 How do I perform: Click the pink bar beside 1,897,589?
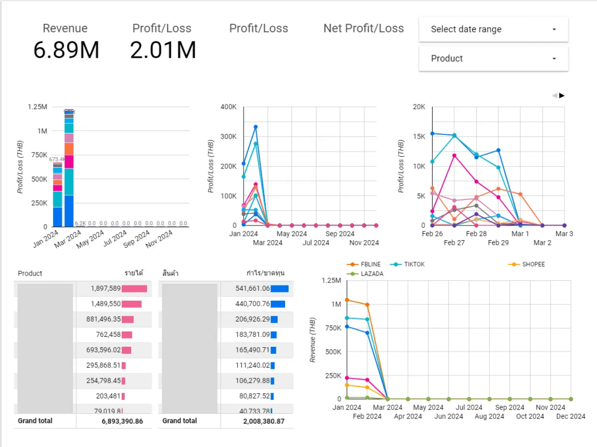pyautogui.click(x=134, y=288)
